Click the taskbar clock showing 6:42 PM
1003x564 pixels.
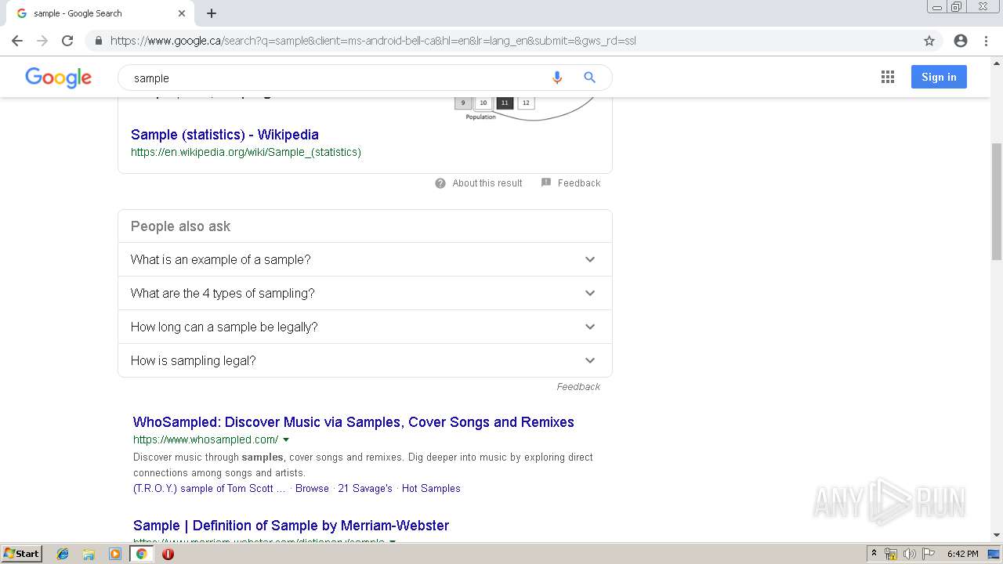tap(962, 554)
